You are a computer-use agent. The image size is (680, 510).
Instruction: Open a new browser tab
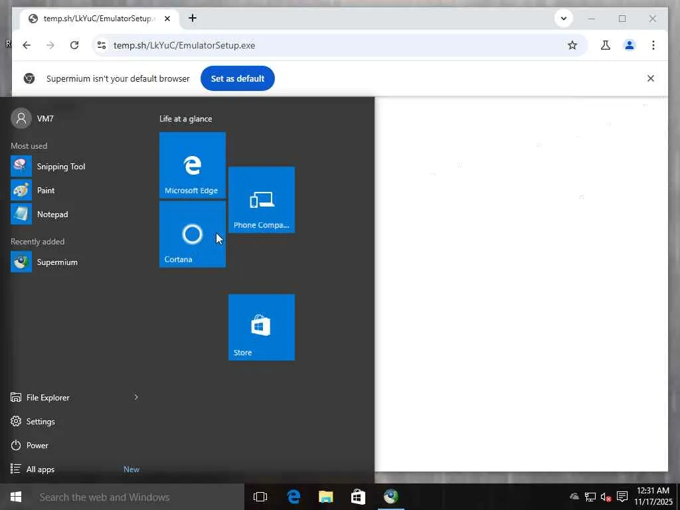pos(193,18)
